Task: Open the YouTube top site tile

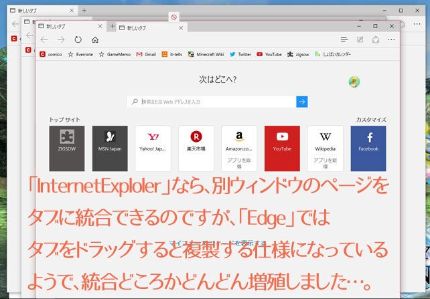Action: (282, 148)
